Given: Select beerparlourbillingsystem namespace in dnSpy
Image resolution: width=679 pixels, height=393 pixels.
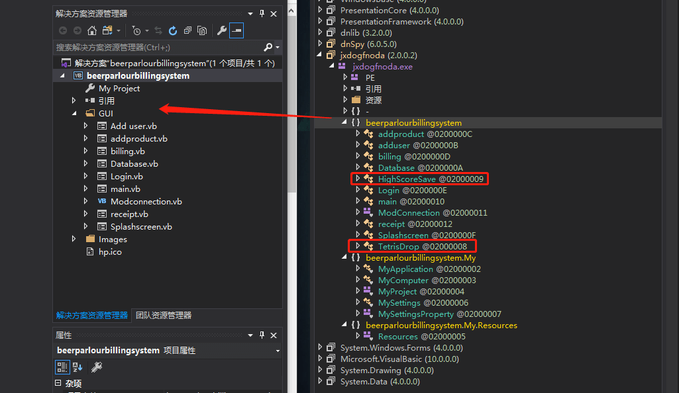Looking at the screenshot, I should 413,123.
